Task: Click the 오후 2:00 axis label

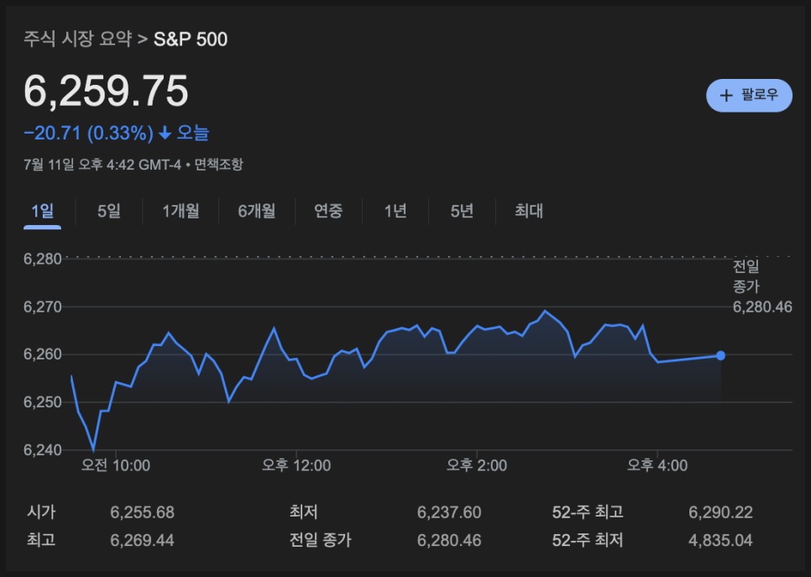Action: (x=476, y=465)
